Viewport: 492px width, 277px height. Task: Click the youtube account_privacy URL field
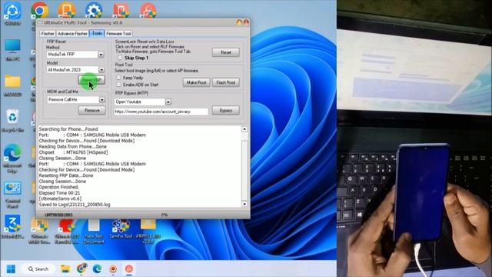[x=161, y=112]
